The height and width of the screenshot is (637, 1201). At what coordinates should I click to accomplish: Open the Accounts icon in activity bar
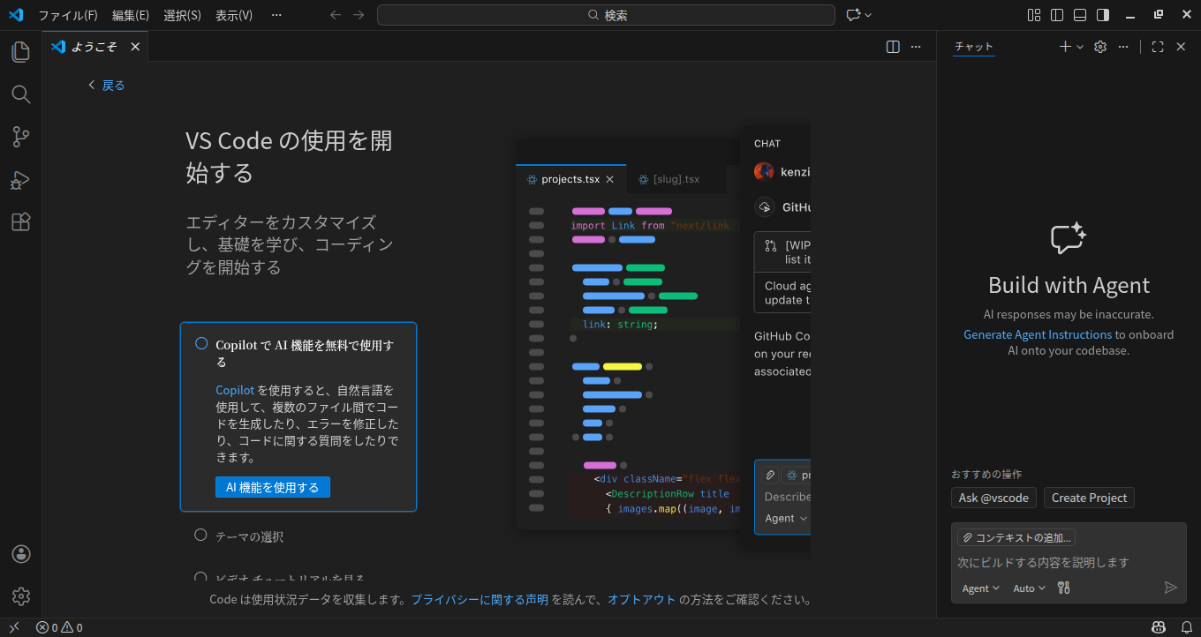click(21, 554)
